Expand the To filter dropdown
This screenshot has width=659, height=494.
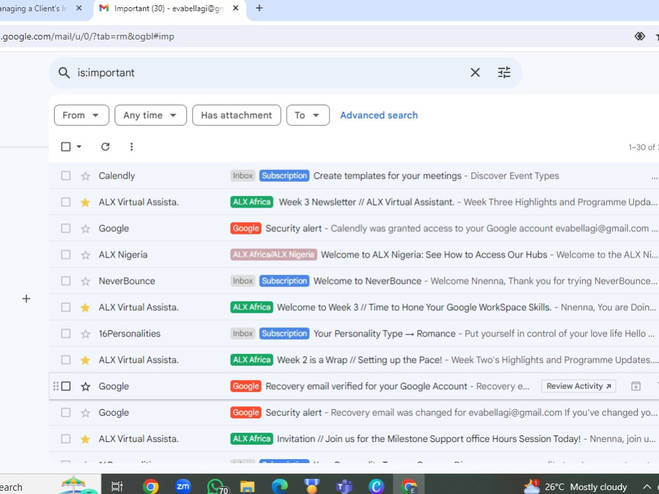(x=308, y=115)
